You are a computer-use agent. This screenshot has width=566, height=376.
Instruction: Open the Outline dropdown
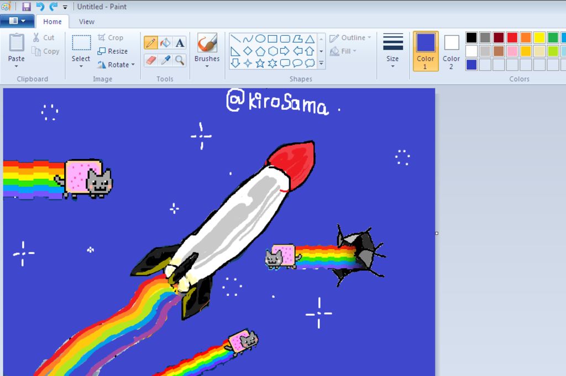pos(350,38)
